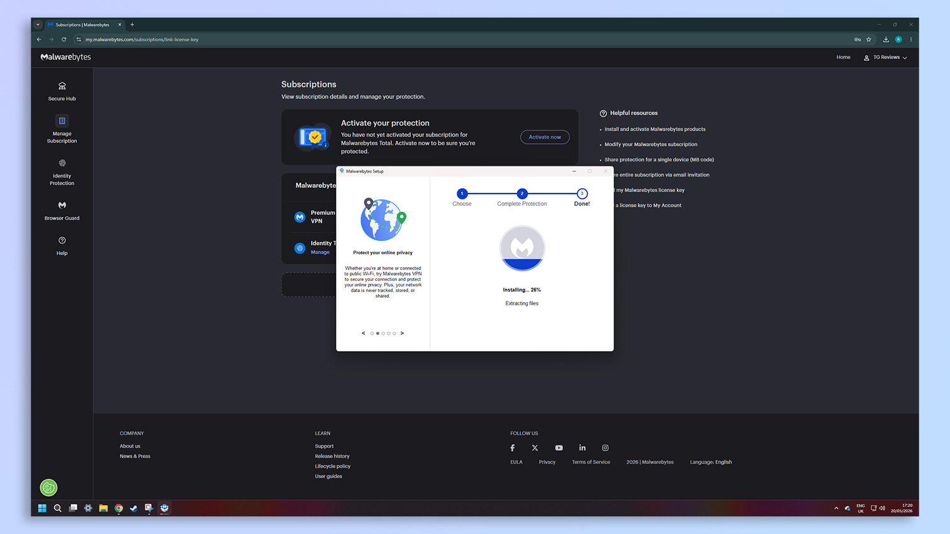Open the password manager key icon
The height and width of the screenshot is (534, 950).
pos(858,39)
